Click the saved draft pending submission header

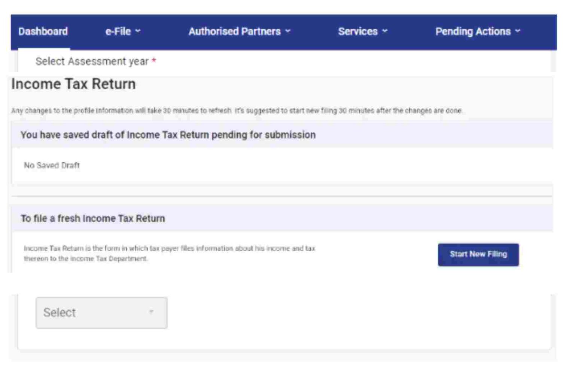(169, 136)
